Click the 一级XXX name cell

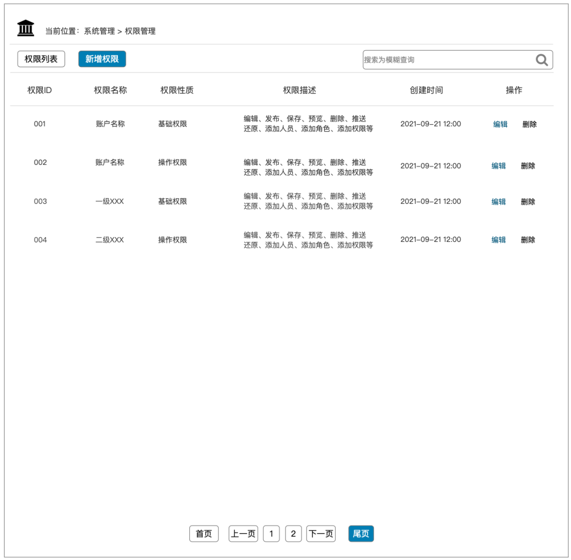click(x=109, y=202)
